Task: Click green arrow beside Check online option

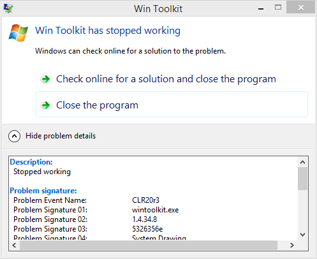Action: 45,79
